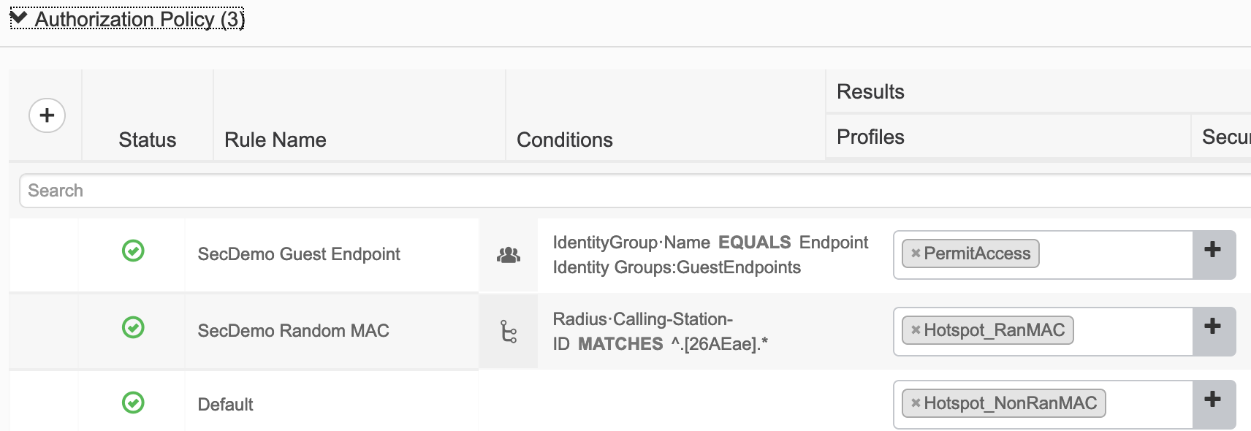Screen dimensions: 1251x431
Task: Toggle the Default rule status checkmark
Action: point(133,403)
